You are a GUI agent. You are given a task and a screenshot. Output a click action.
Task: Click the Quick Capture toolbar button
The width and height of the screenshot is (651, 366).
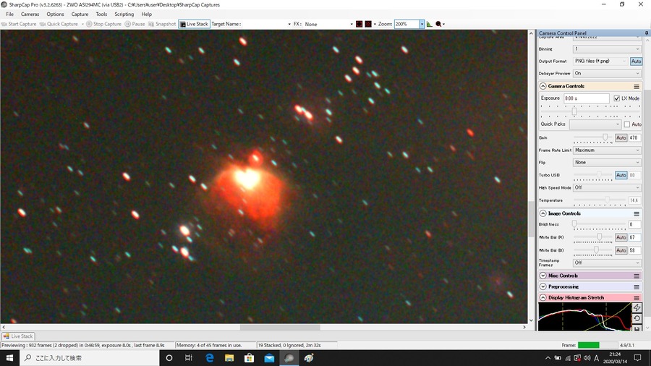point(59,24)
